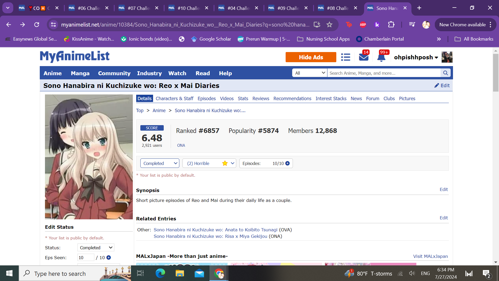
Task: Expand the ohpishhposh user menu
Action: tap(416, 57)
